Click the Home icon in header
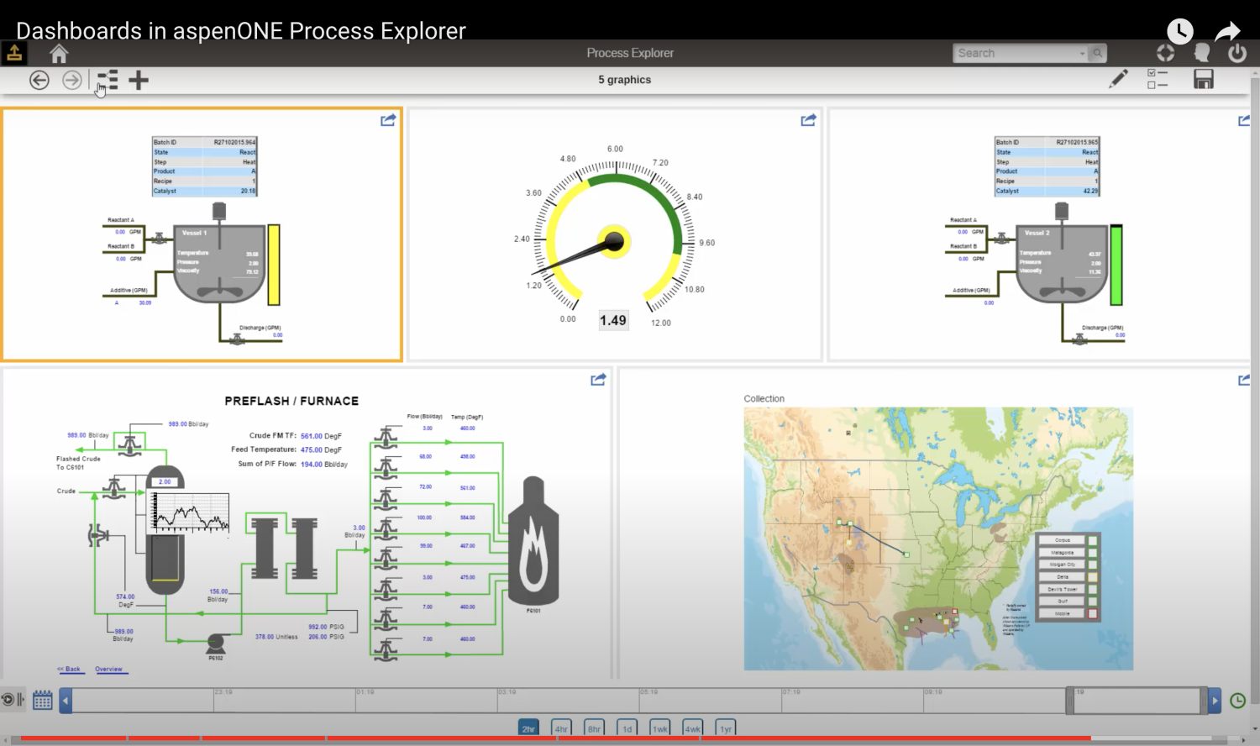1260x746 pixels. [x=59, y=54]
